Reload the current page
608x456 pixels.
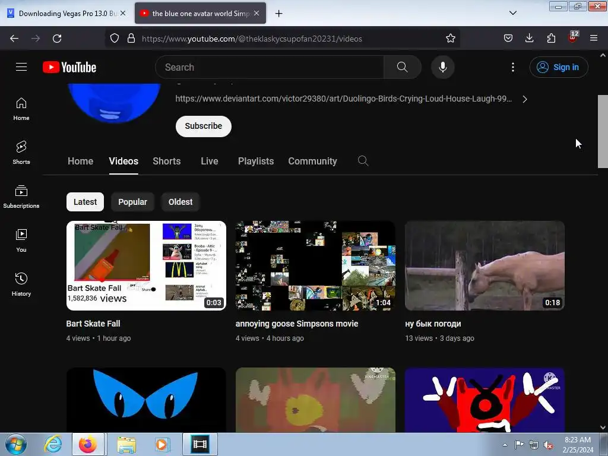[57, 39]
